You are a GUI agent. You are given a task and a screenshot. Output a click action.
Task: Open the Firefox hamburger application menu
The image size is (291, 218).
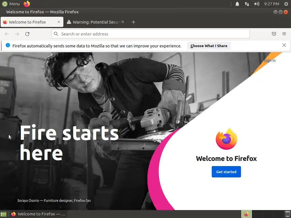284,34
